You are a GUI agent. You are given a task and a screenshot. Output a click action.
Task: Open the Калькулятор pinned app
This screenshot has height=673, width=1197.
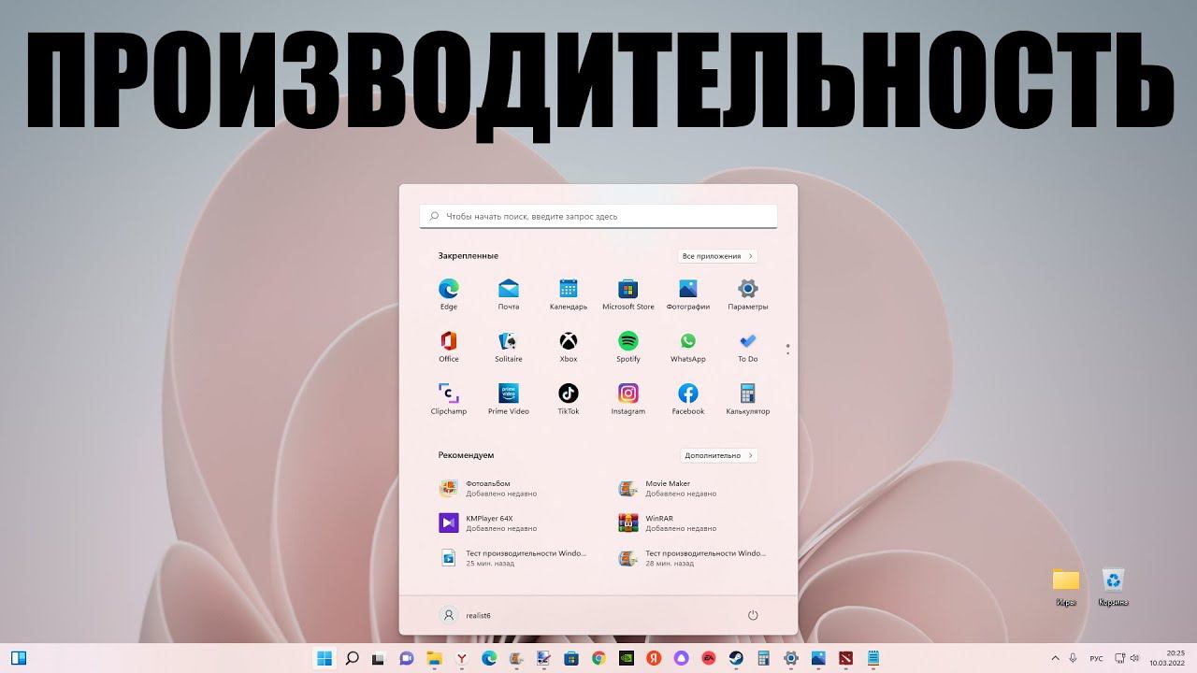pos(748,398)
